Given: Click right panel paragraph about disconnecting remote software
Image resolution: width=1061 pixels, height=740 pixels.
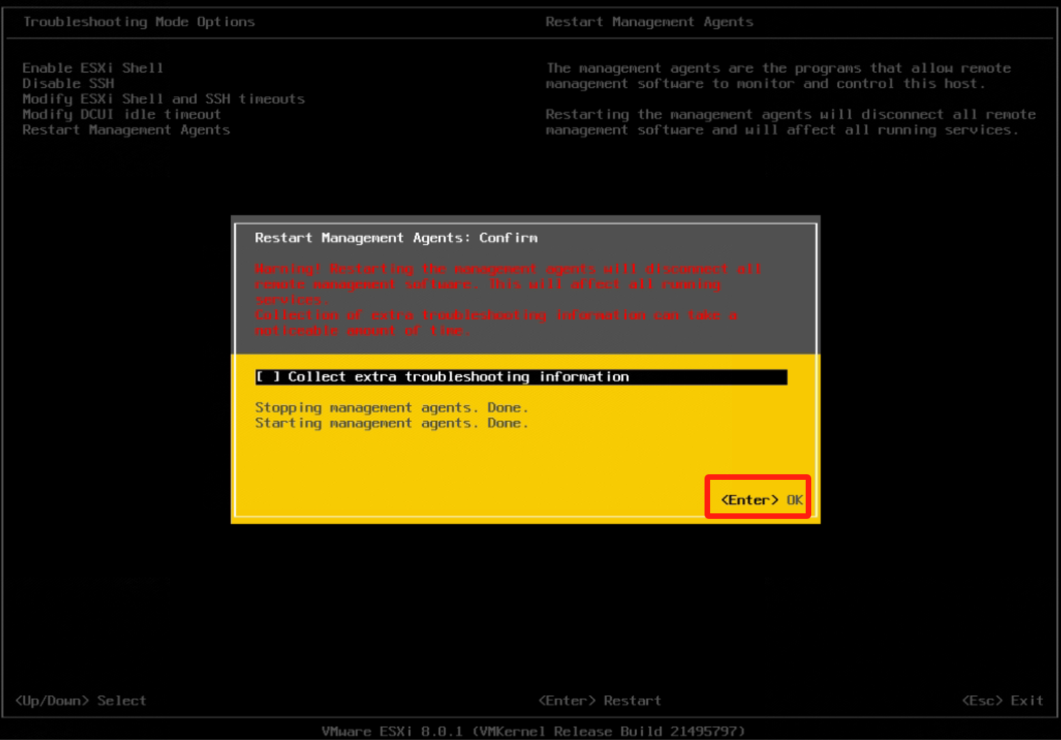Looking at the screenshot, I should tap(790, 122).
